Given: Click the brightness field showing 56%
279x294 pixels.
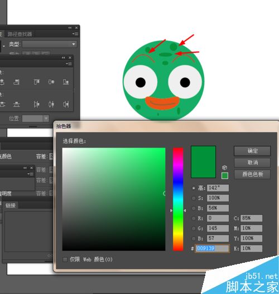Looking at the screenshot, I should pyautogui.click(x=218, y=208).
